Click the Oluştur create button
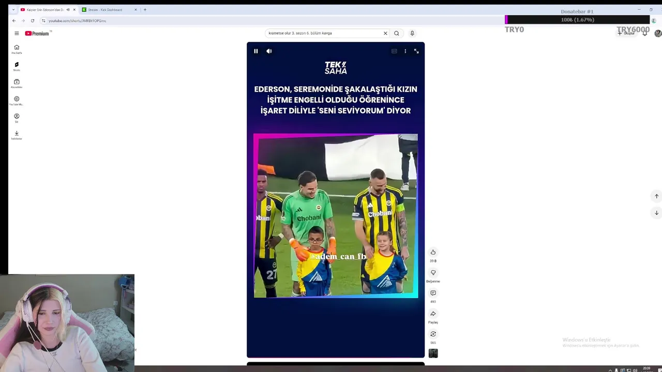662x372 pixels. point(626,33)
